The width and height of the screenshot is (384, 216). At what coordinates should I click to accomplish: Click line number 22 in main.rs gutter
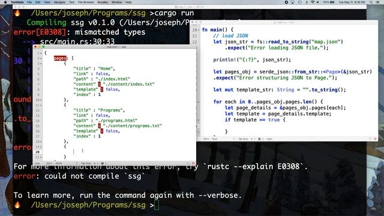[194, 42]
